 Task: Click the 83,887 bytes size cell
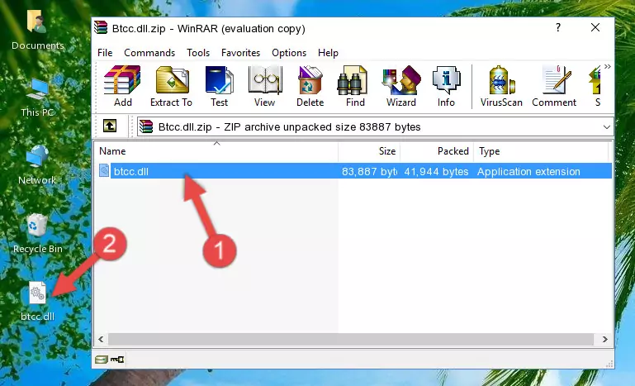(369, 172)
